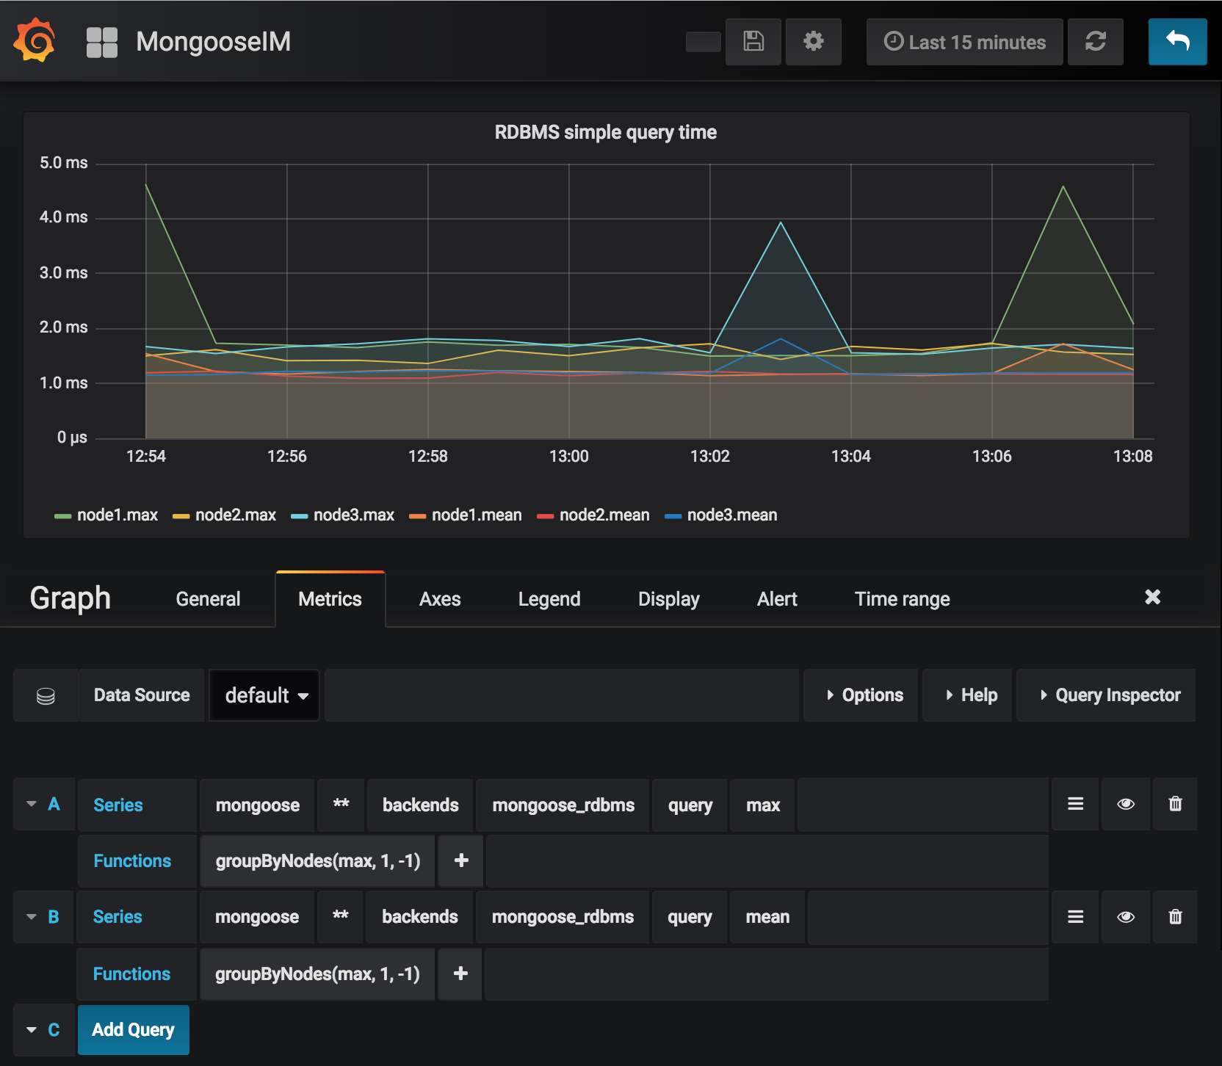
Task: Switch to the Axes tab
Action: (x=439, y=598)
